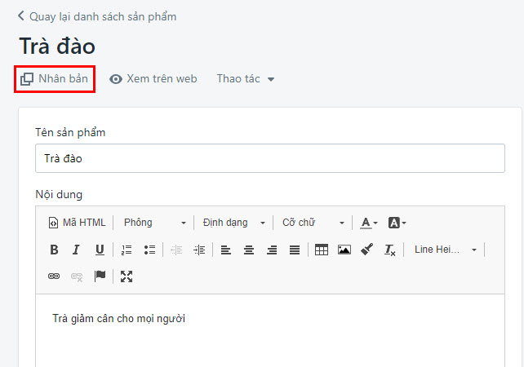
Task: Click the Nhân bản duplicate button
Action: (55, 79)
